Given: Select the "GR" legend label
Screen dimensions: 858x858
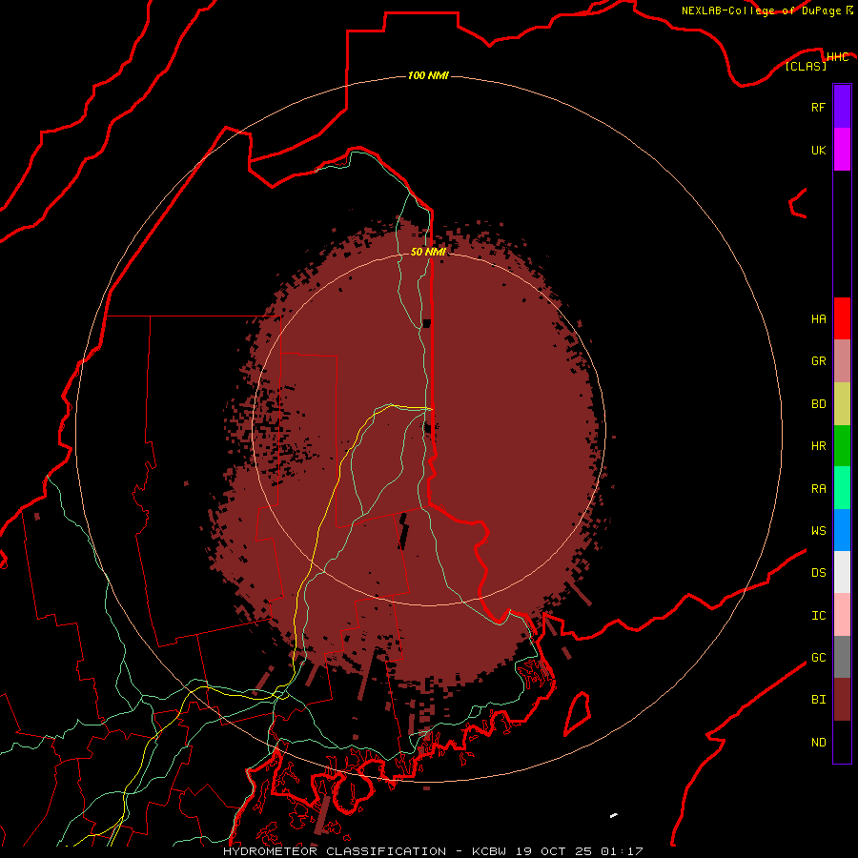Looking at the screenshot, I should tap(818, 361).
